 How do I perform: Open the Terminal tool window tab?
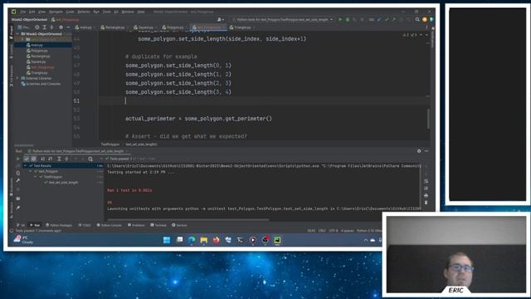pyautogui.click(x=158, y=225)
